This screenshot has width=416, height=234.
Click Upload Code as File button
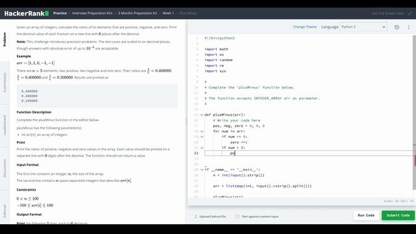pos(210,216)
